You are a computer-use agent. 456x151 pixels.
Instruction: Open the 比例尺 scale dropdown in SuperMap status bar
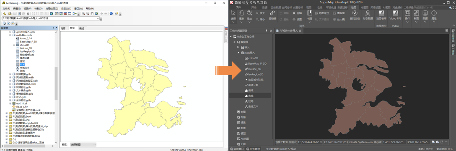[x=321, y=142]
